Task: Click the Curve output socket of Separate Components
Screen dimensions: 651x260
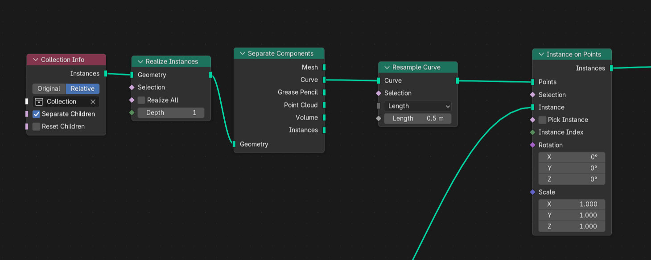Action: (x=324, y=80)
